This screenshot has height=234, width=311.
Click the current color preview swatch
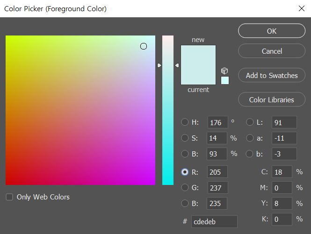(x=198, y=76)
